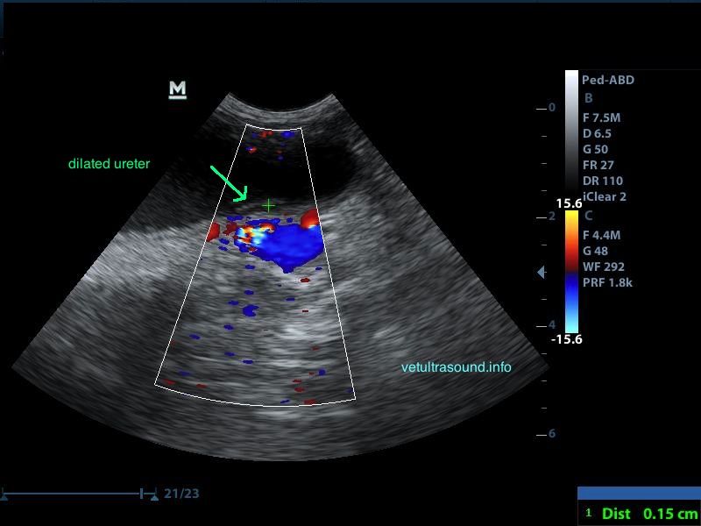Click the green annotation arrow
The height and width of the screenshot is (526, 701).
point(230,183)
